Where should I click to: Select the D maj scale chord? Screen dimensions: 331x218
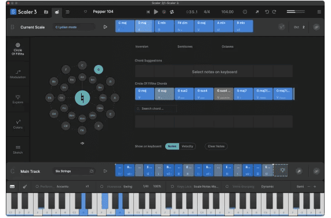[x=144, y=26]
